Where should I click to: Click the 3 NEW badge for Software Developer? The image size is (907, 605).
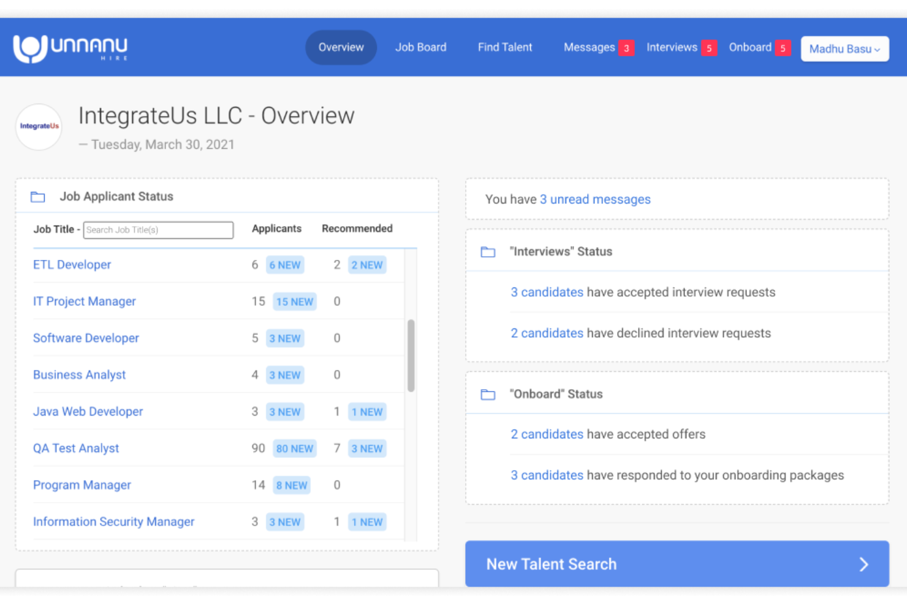285,339
